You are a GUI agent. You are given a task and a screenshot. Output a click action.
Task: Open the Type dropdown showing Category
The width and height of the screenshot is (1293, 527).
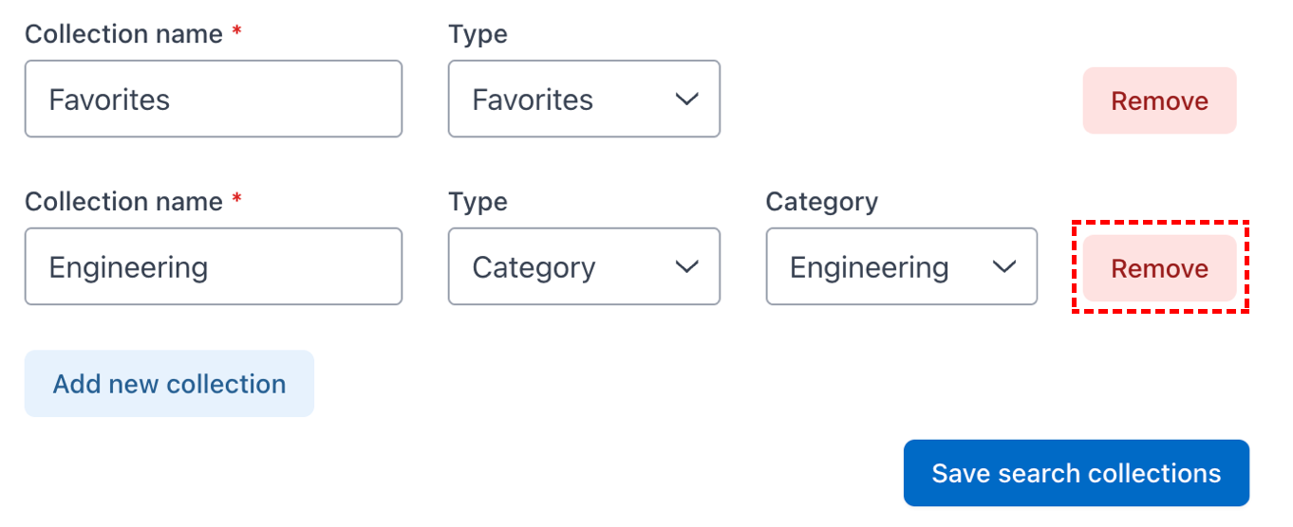[x=584, y=266]
